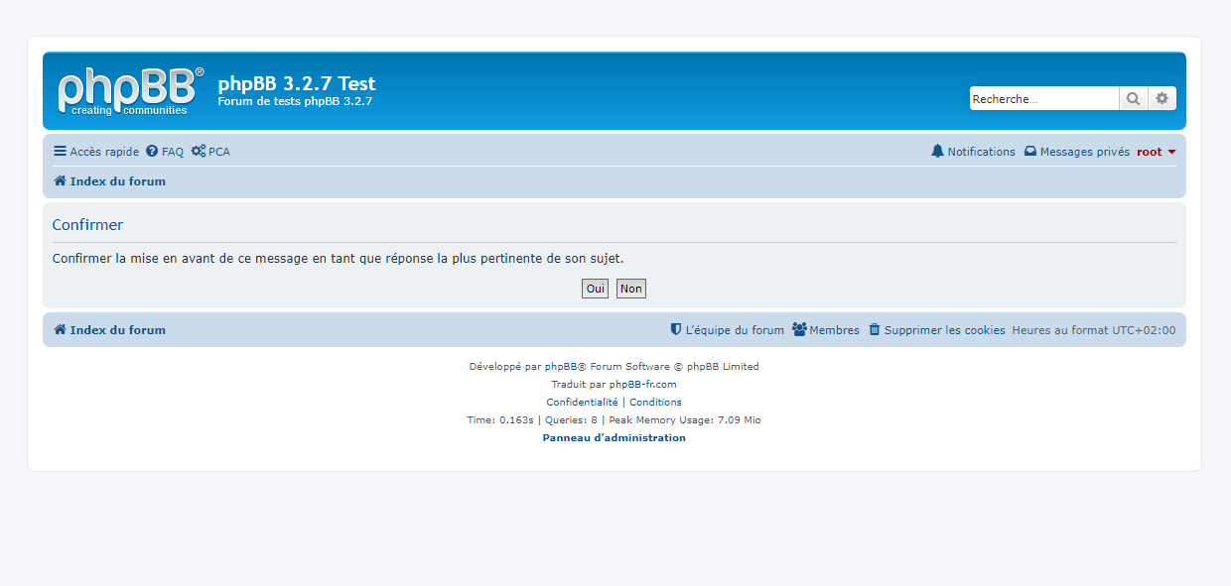Open Messages privés inbox icon
The width and height of the screenshot is (1231, 586).
pos(1030,152)
